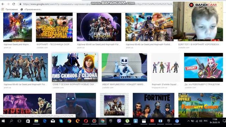
Task: Open uTorrent from the taskbar
Action: (127, 121)
